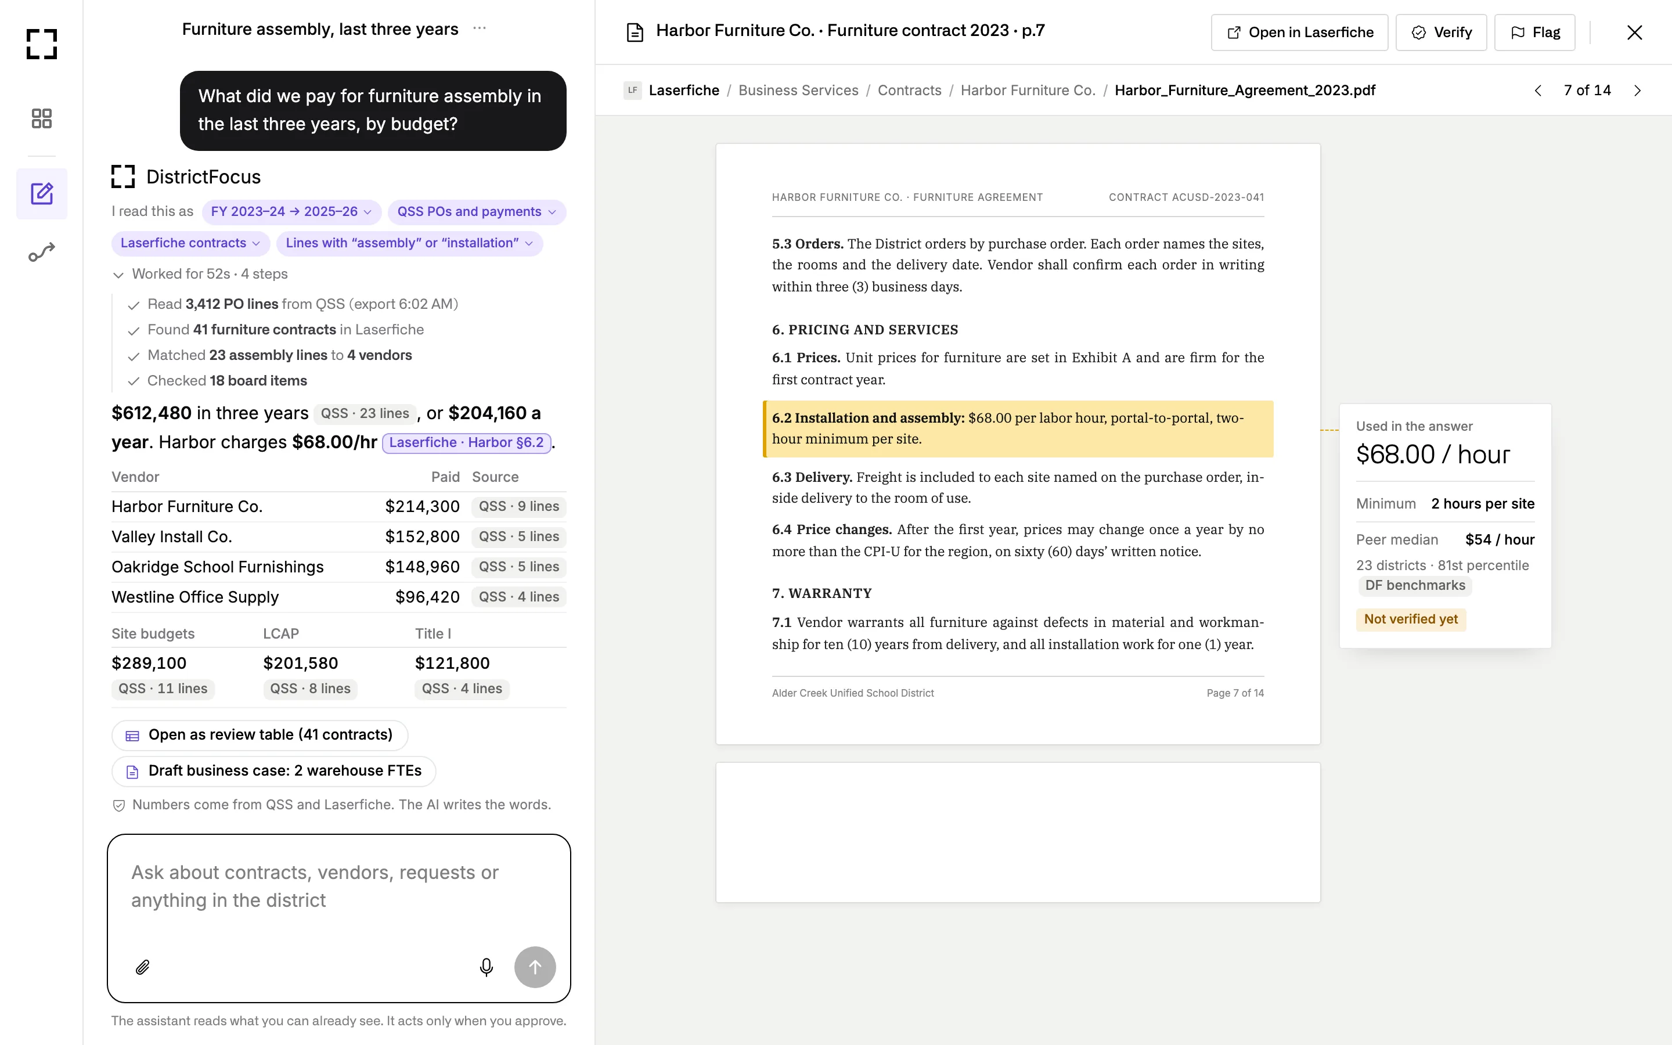The height and width of the screenshot is (1045, 1672).
Task: Click the document file icon beside title
Action: (634, 33)
